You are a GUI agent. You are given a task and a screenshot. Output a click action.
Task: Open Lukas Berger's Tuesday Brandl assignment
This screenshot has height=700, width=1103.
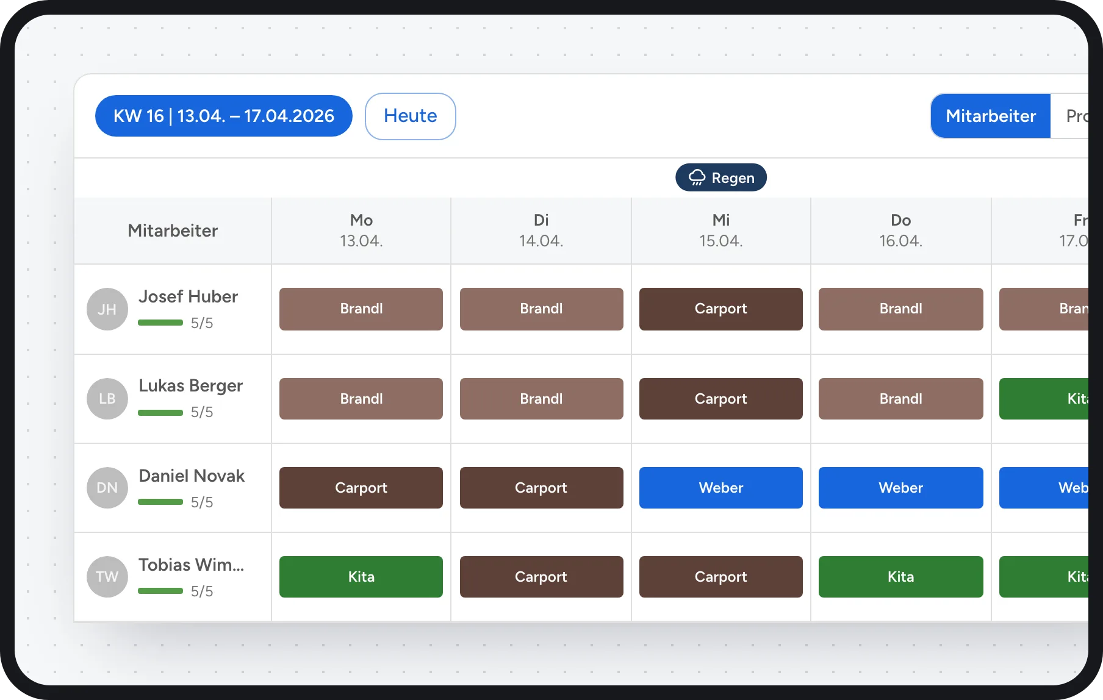click(542, 399)
